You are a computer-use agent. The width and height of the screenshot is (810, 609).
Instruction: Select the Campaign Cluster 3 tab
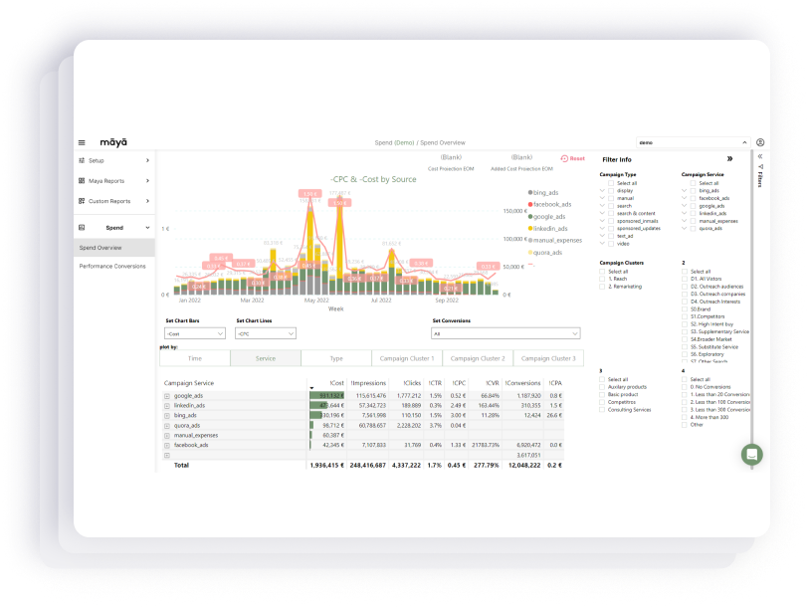point(548,358)
